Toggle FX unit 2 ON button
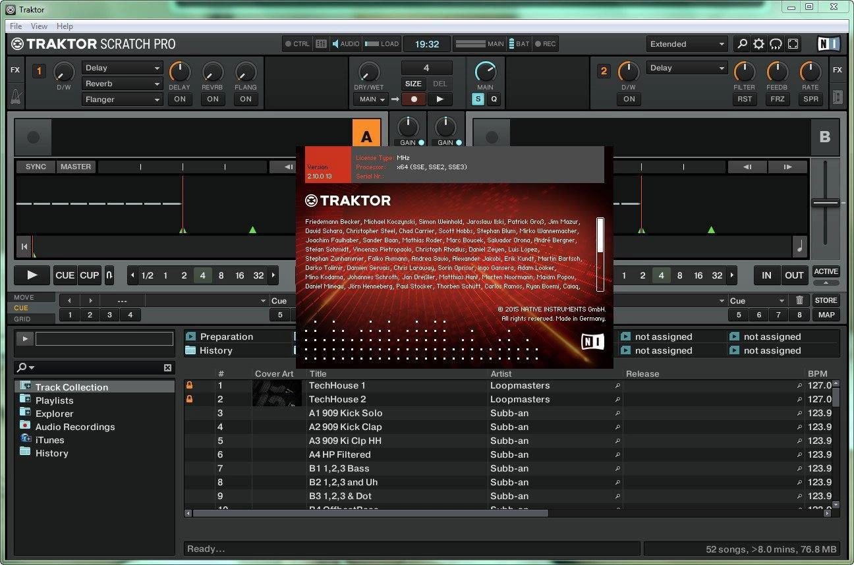Screen dimensions: 854x565 click(x=629, y=99)
